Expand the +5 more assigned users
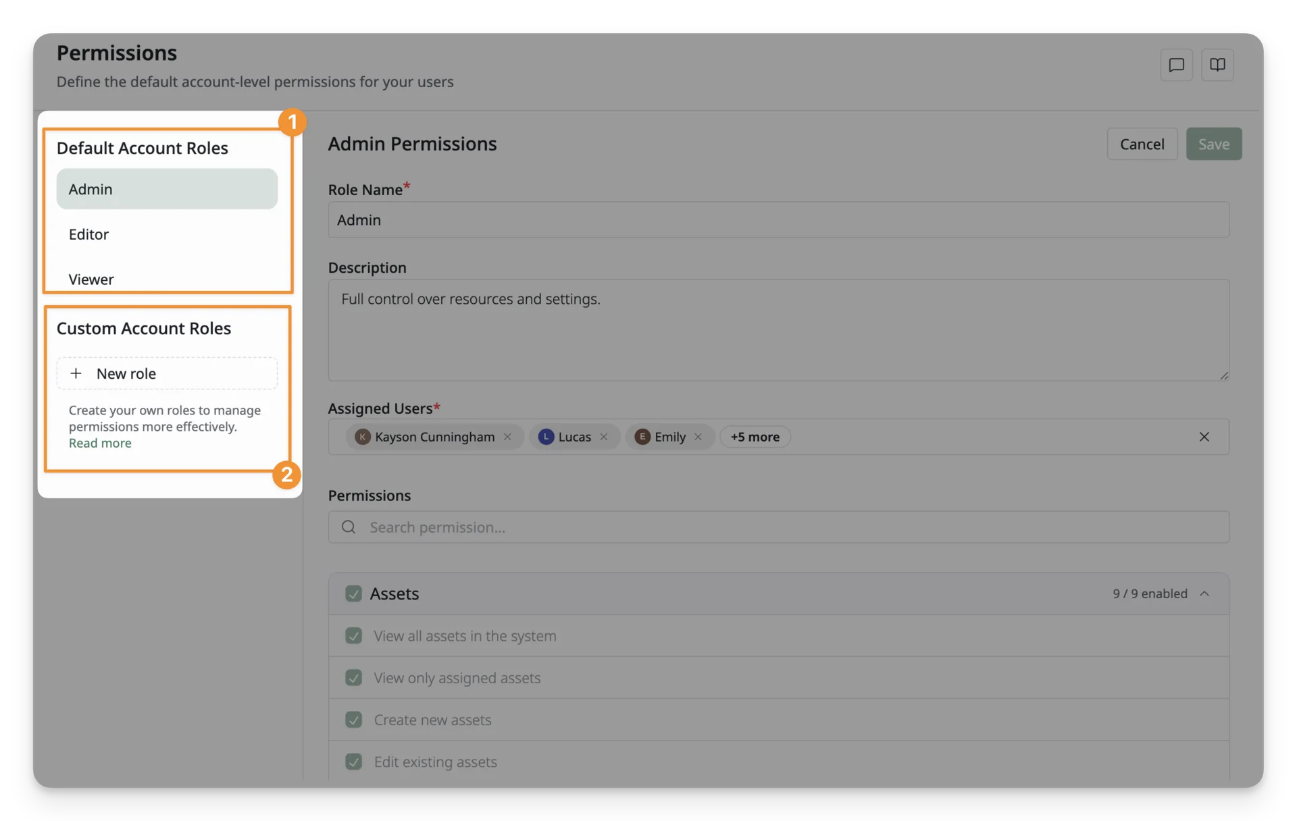The width and height of the screenshot is (1297, 821). (x=755, y=437)
